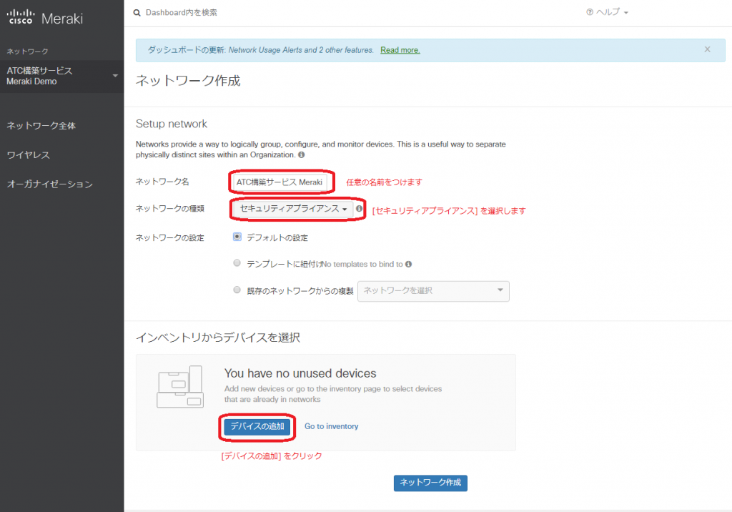Click the search magnifier icon
732x512 pixels.
[x=137, y=13]
